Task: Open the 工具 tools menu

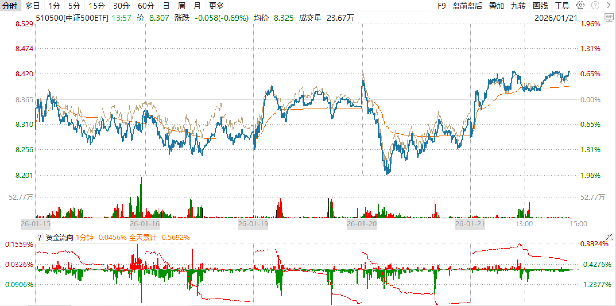Action: tap(562, 6)
